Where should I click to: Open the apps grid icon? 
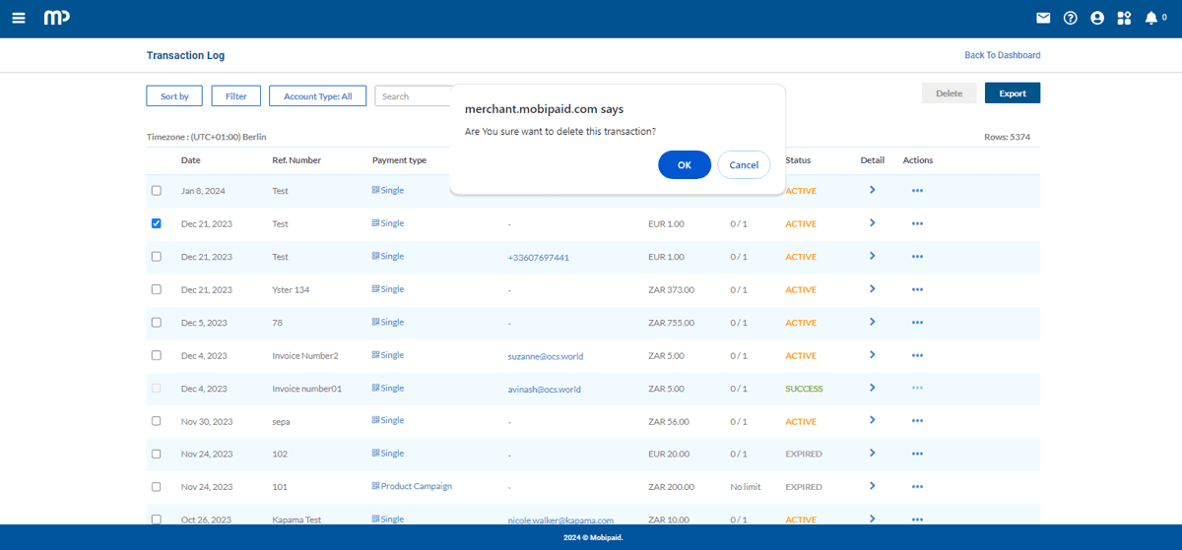1124,18
